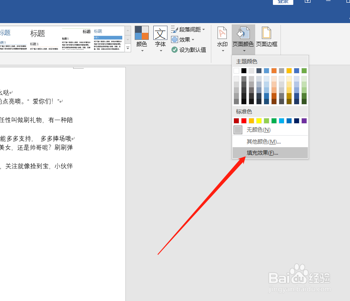Open the 页面边框 page borders icon
The width and height of the screenshot is (350, 301).
[x=266, y=33]
